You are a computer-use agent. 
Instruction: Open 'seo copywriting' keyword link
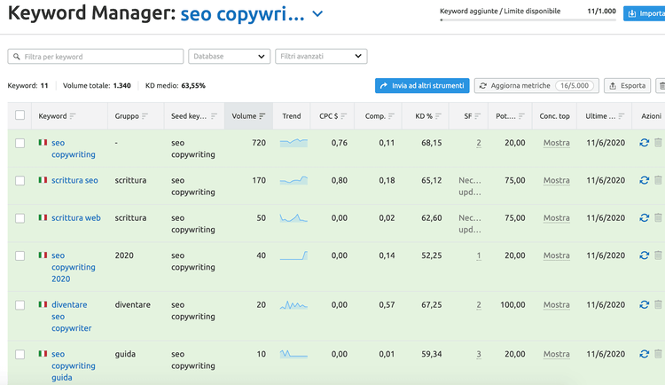pyautogui.click(x=74, y=148)
